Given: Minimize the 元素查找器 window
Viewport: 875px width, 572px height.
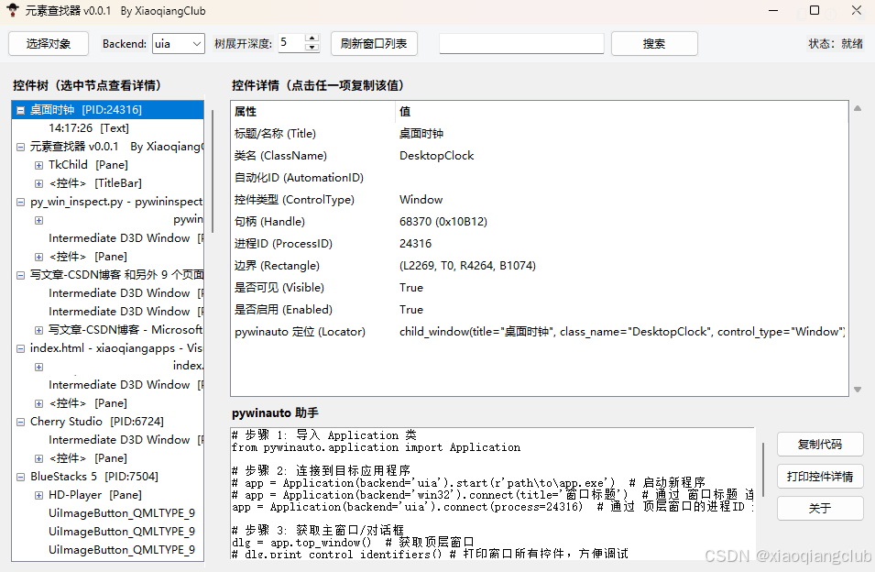Looking at the screenshot, I should coord(773,10).
